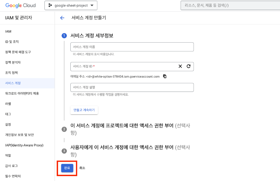Click the 서비스 계정 세부정보 step heading
This screenshot has width=280, height=181.
click(x=92, y=36)
